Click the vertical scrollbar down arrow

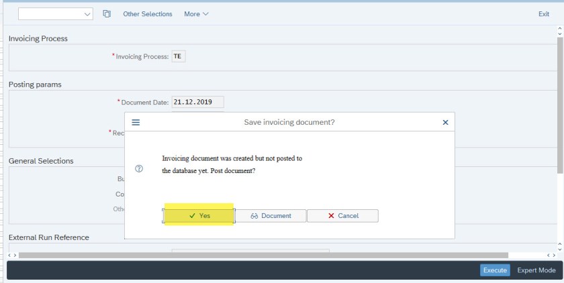tap(561, 245)
